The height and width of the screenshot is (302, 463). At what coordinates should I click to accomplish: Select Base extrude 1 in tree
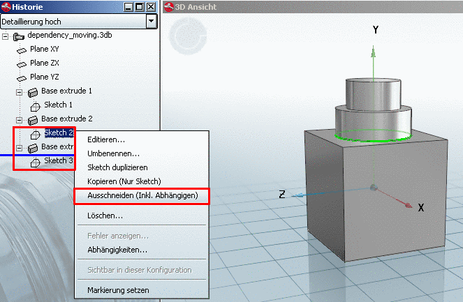[66, 91]
